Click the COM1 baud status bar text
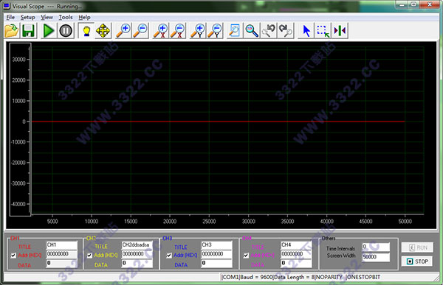This screenshot has height=285, width=443. point(301,277)
